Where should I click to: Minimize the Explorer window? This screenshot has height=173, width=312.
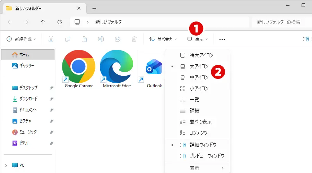point(287,5)
